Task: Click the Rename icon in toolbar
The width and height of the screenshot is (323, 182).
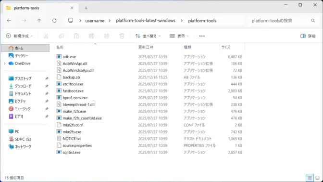Action: tap(91, 36)
